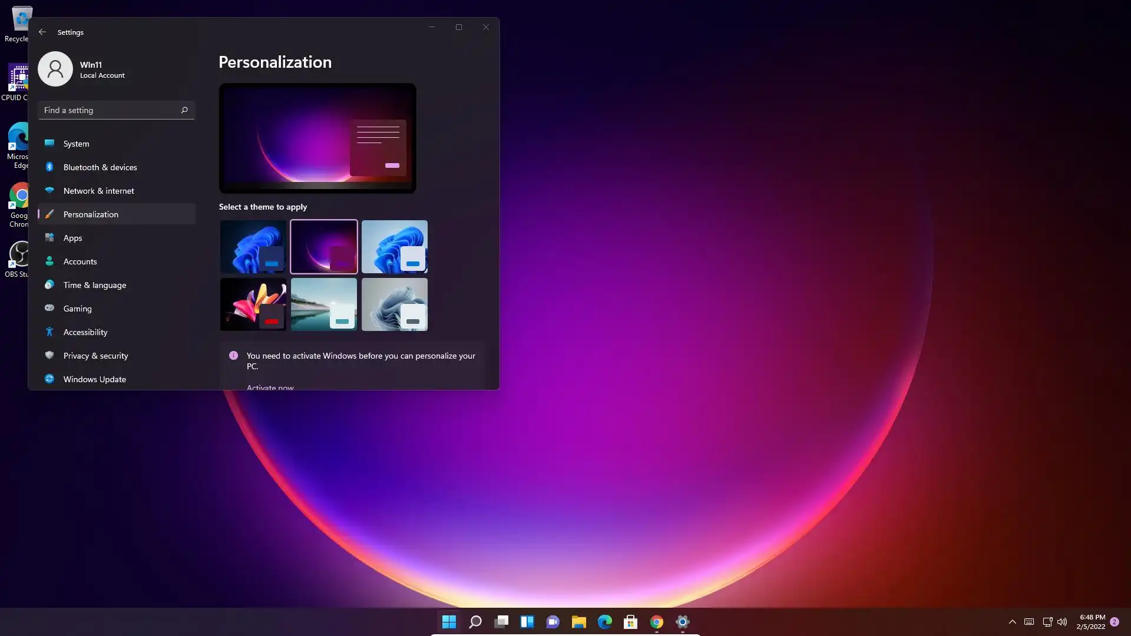Select the colorful flower dark theme

253,304
